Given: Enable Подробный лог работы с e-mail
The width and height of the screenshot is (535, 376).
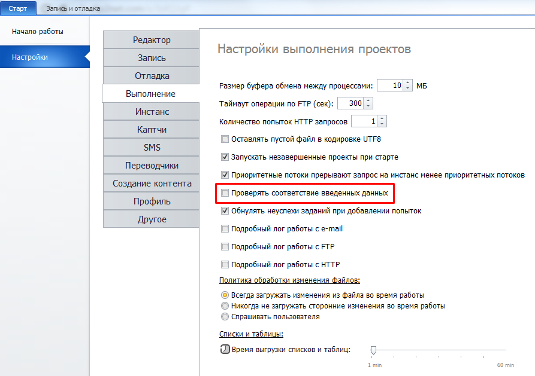Looking at the screenshot, I should (225, 229).
